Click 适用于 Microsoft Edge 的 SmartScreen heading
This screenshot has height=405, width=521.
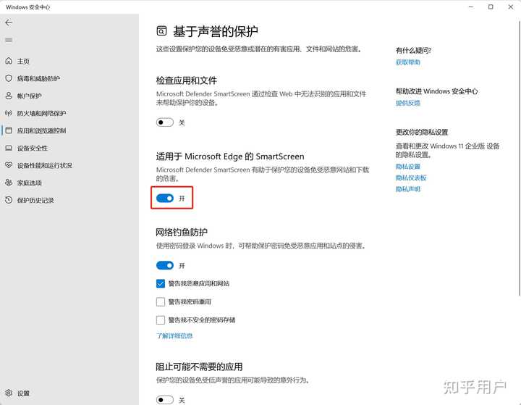point(230,156)
